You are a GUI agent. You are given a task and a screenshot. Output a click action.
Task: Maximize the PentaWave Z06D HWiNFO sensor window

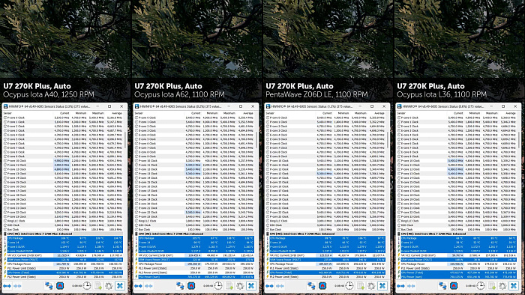372,106
